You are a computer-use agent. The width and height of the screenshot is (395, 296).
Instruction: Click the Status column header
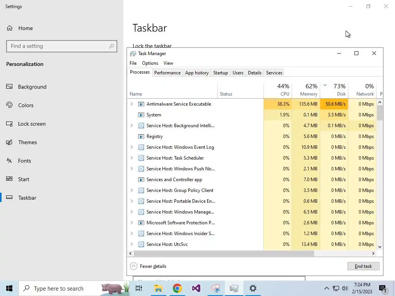click(241, 90)
